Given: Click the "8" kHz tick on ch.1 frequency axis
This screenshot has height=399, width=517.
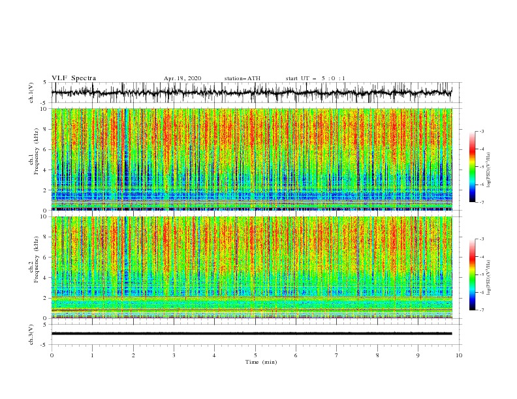Looking at the screenshot, I should tap(45, 129).
